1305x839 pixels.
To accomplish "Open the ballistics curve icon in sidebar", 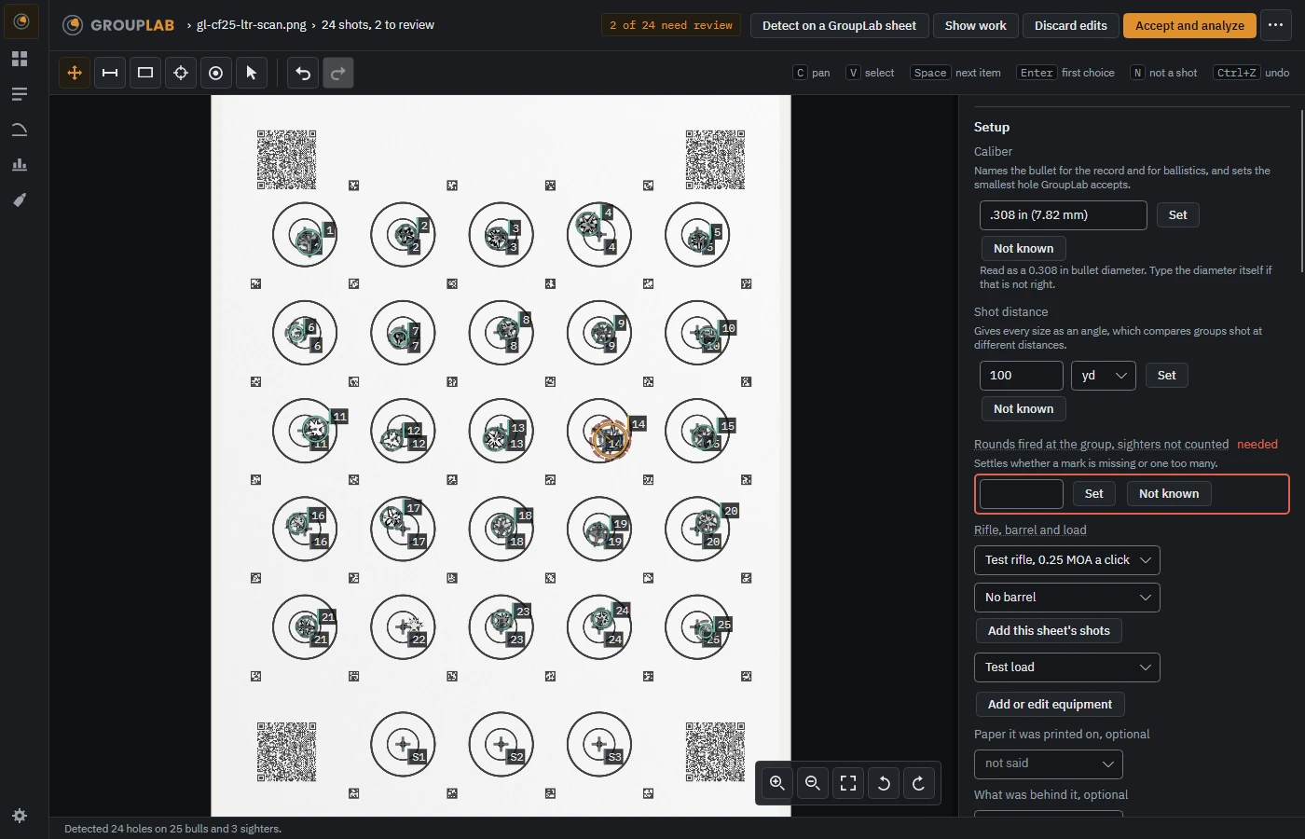I will (20, 130).
